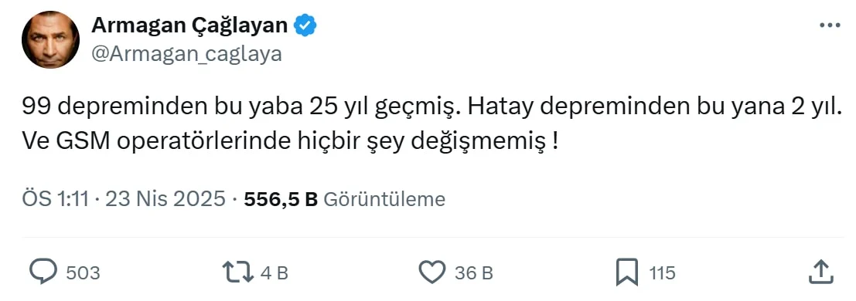This screenshot has height=301, width=856.
Task: Open Armagan Çağlayan's profile picture
Action: [x=51, y=40]
